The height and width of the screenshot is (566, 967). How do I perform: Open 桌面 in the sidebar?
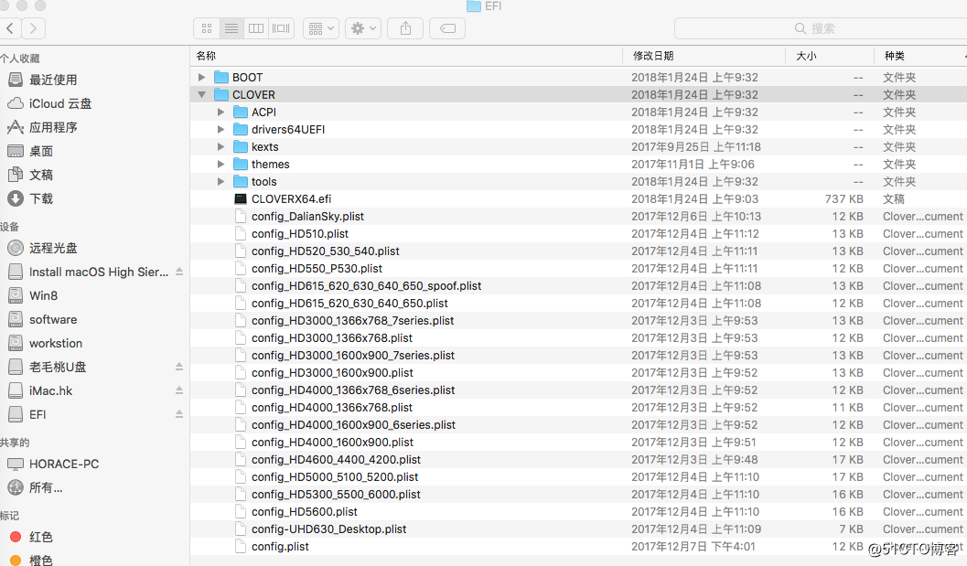[40, 151]
